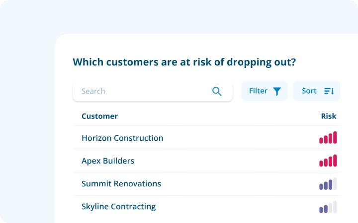Image resolution: width=358 pixels, height=223 pixels.
Task: Open the Summit Renovations customer entry
Action: (x=207, y=184)
